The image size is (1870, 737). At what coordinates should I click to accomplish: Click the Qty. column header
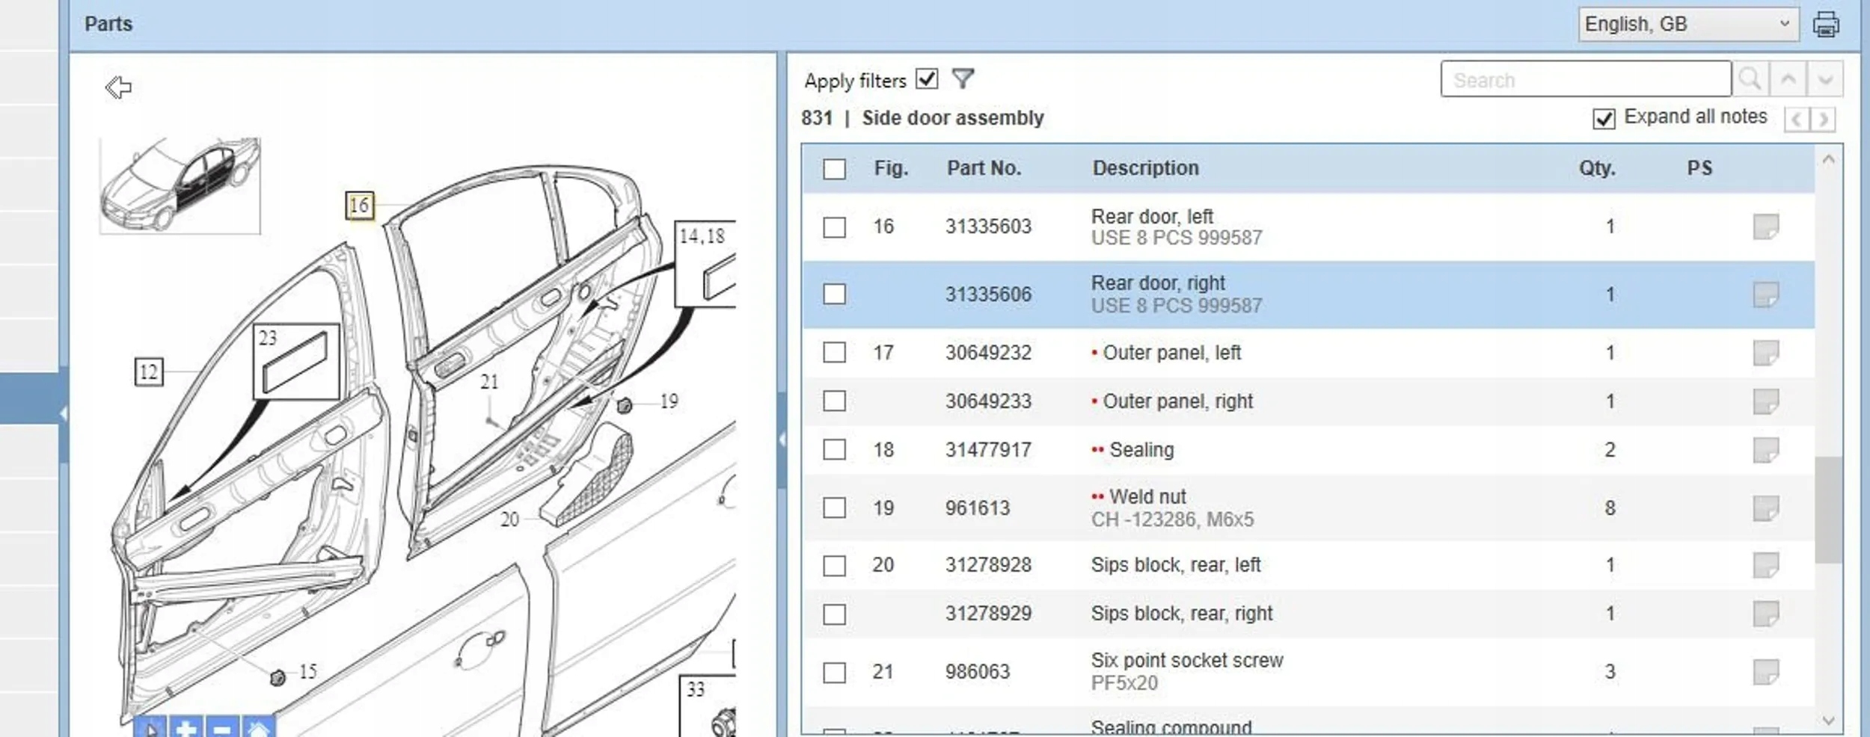(1597, 168)
